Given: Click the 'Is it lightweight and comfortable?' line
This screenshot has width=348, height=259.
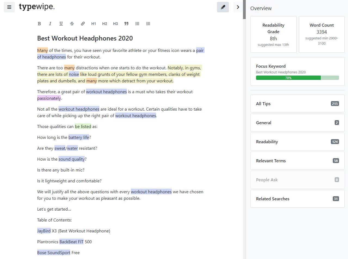Looking at the screenshot, I should point(69,181).
